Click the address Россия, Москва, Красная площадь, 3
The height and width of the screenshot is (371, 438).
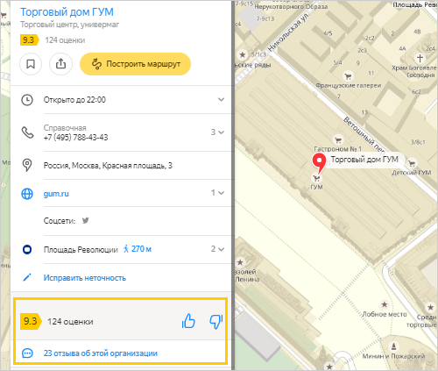tap(108, 166)
